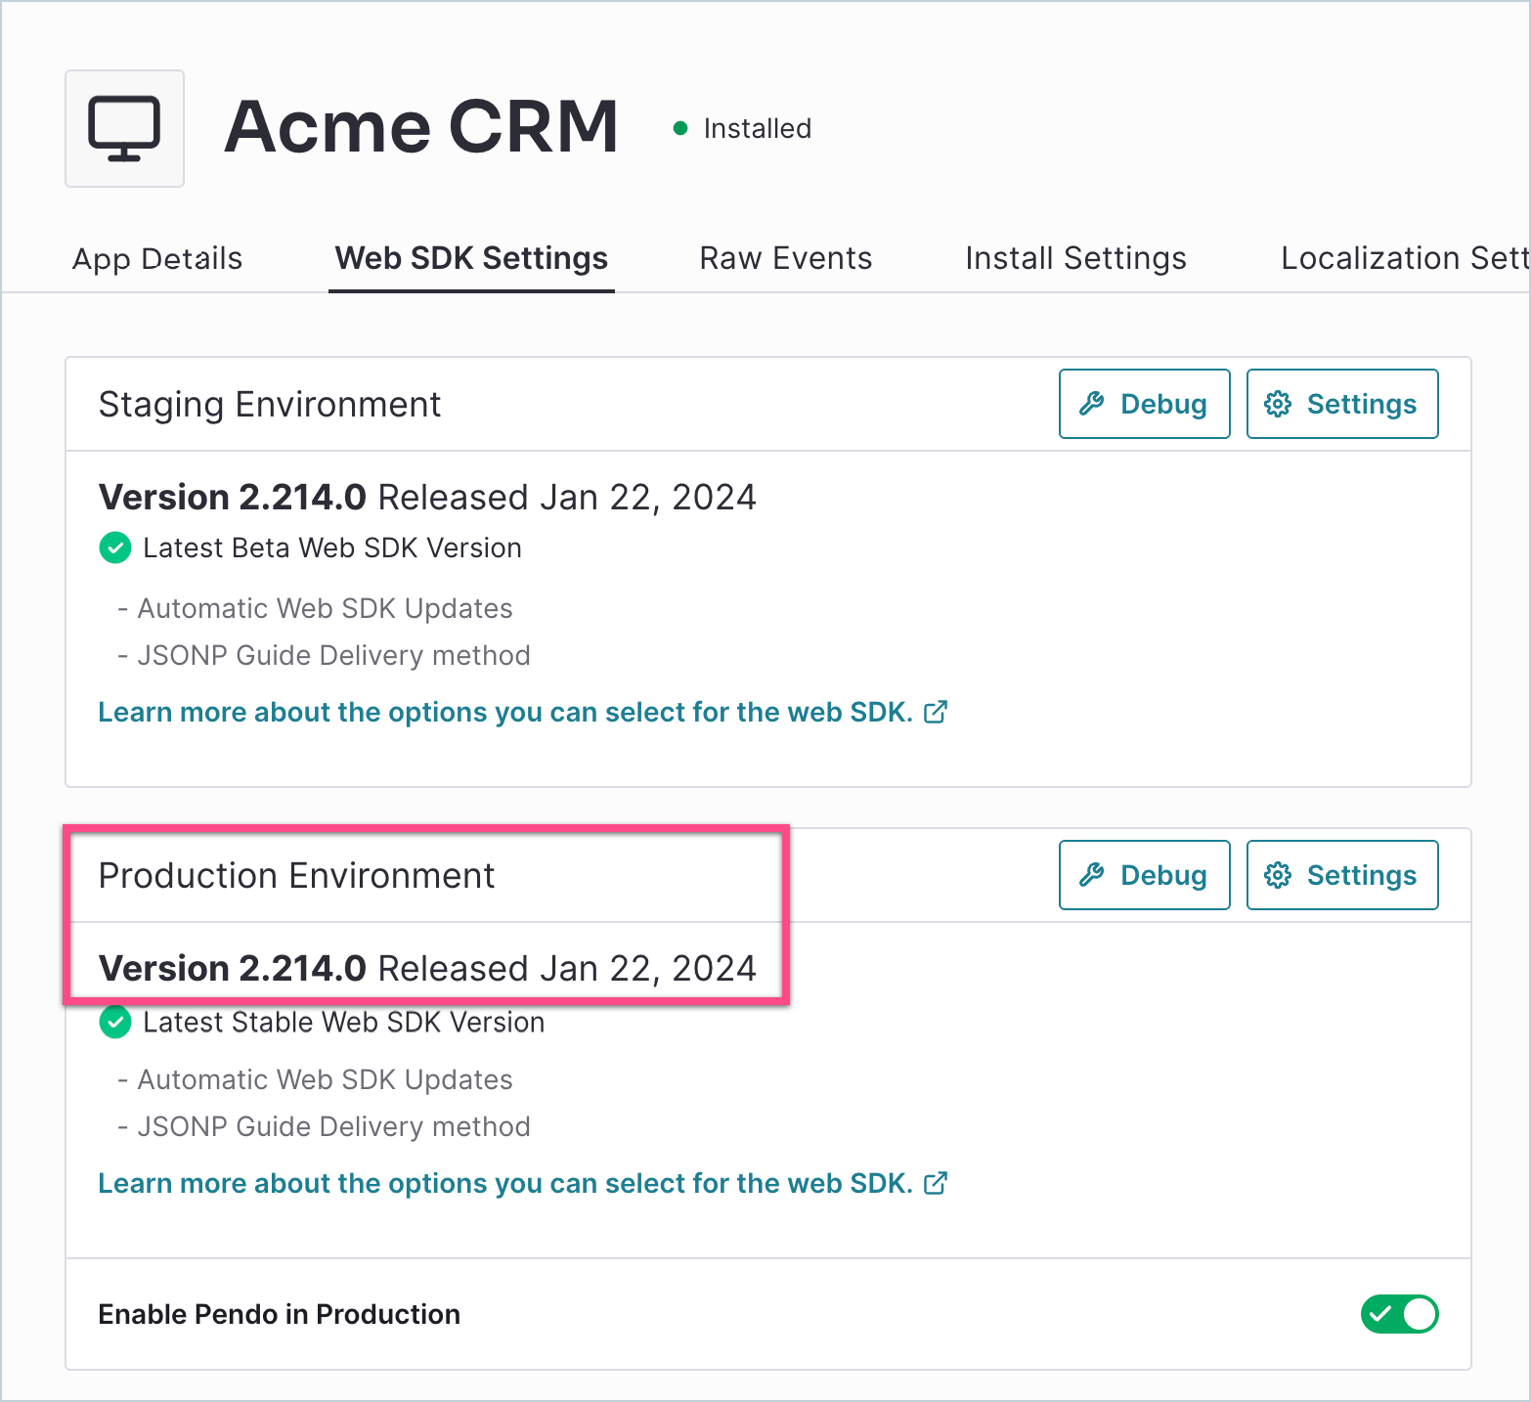Click Automatic Web SDK Updates in Staging card
Viewport: 1531px width, 1402px height.
click(x=325, y=608)
